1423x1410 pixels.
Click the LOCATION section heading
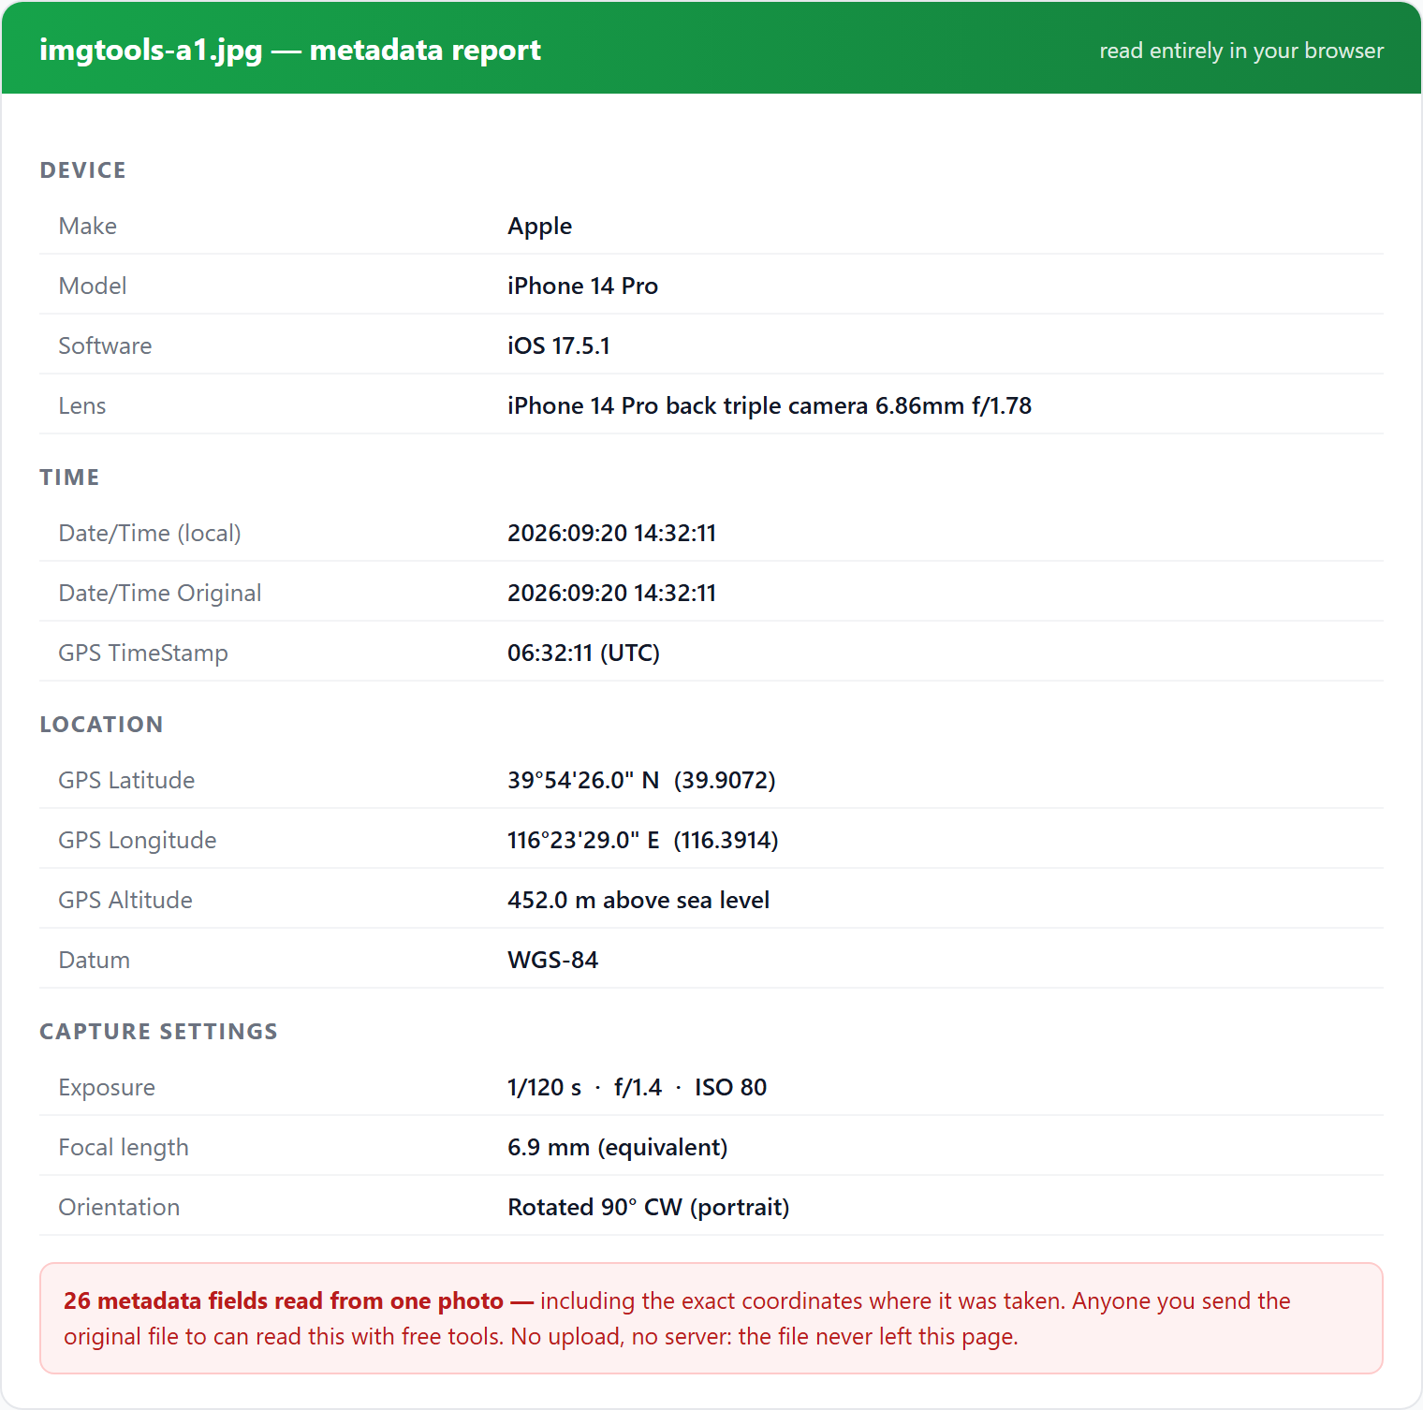tap(101, 725)
